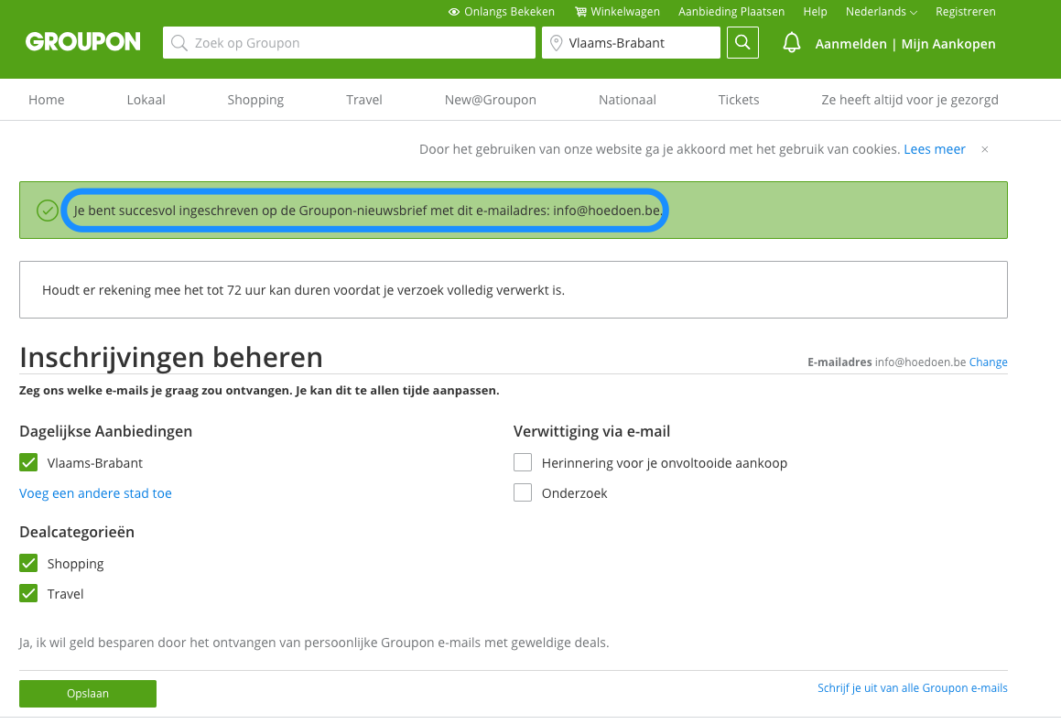The height and width of the screenshot is (724, 1061).
Task: Uncheck the Vlaams-Brabant daily deals checkbox
Action: click(x=28, y=463)
